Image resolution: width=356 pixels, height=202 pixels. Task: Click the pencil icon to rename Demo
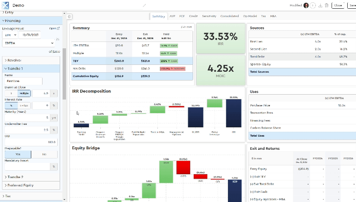(x=144, y=5)
